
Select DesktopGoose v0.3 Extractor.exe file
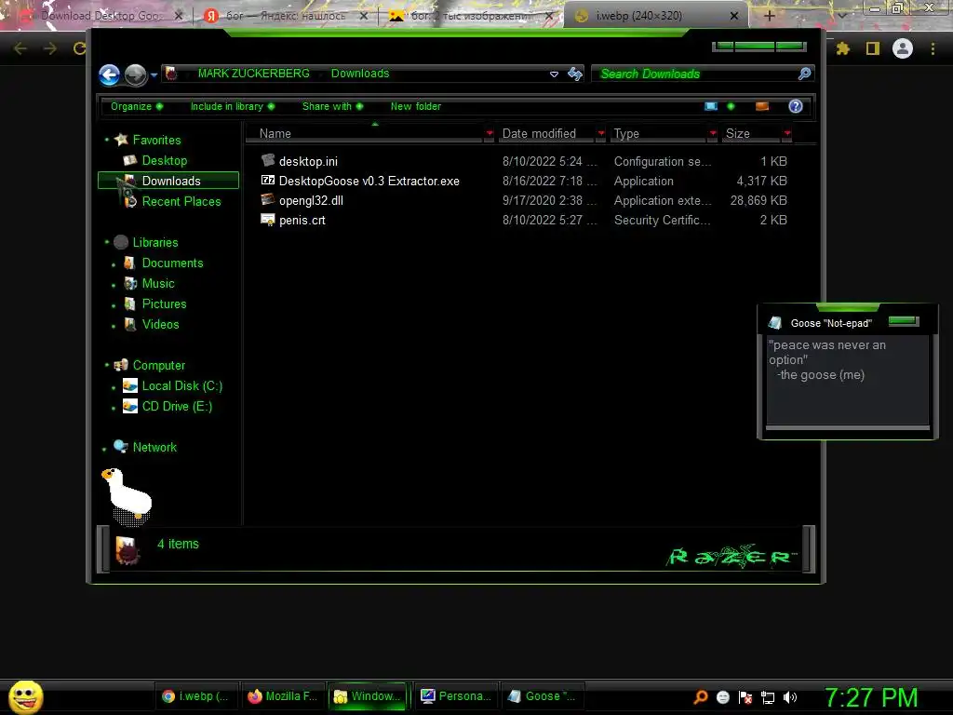click(x=369, y=181)
